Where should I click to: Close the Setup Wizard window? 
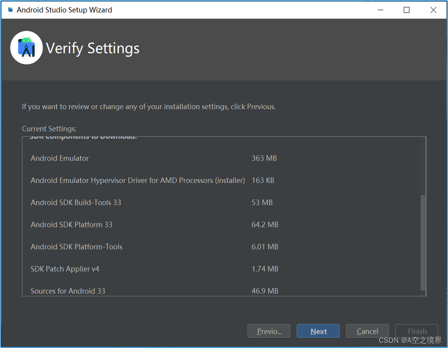(x=433, y=10)
